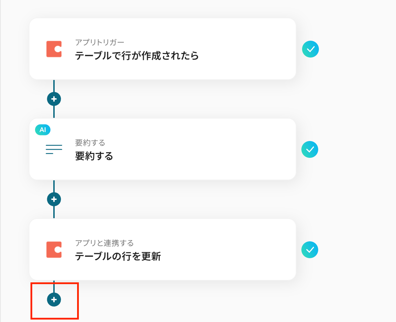396x322 pixels.
Task: Click the checkmark beside the app trigger step
Action: 310,49
